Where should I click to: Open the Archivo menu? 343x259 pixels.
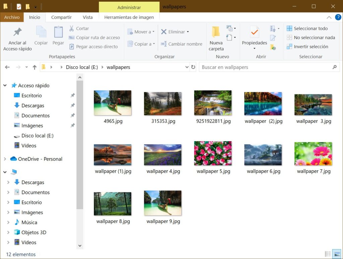pos(12,17)
